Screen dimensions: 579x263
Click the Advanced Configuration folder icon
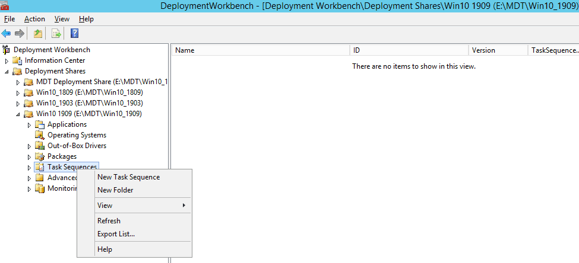click(40, 178)
